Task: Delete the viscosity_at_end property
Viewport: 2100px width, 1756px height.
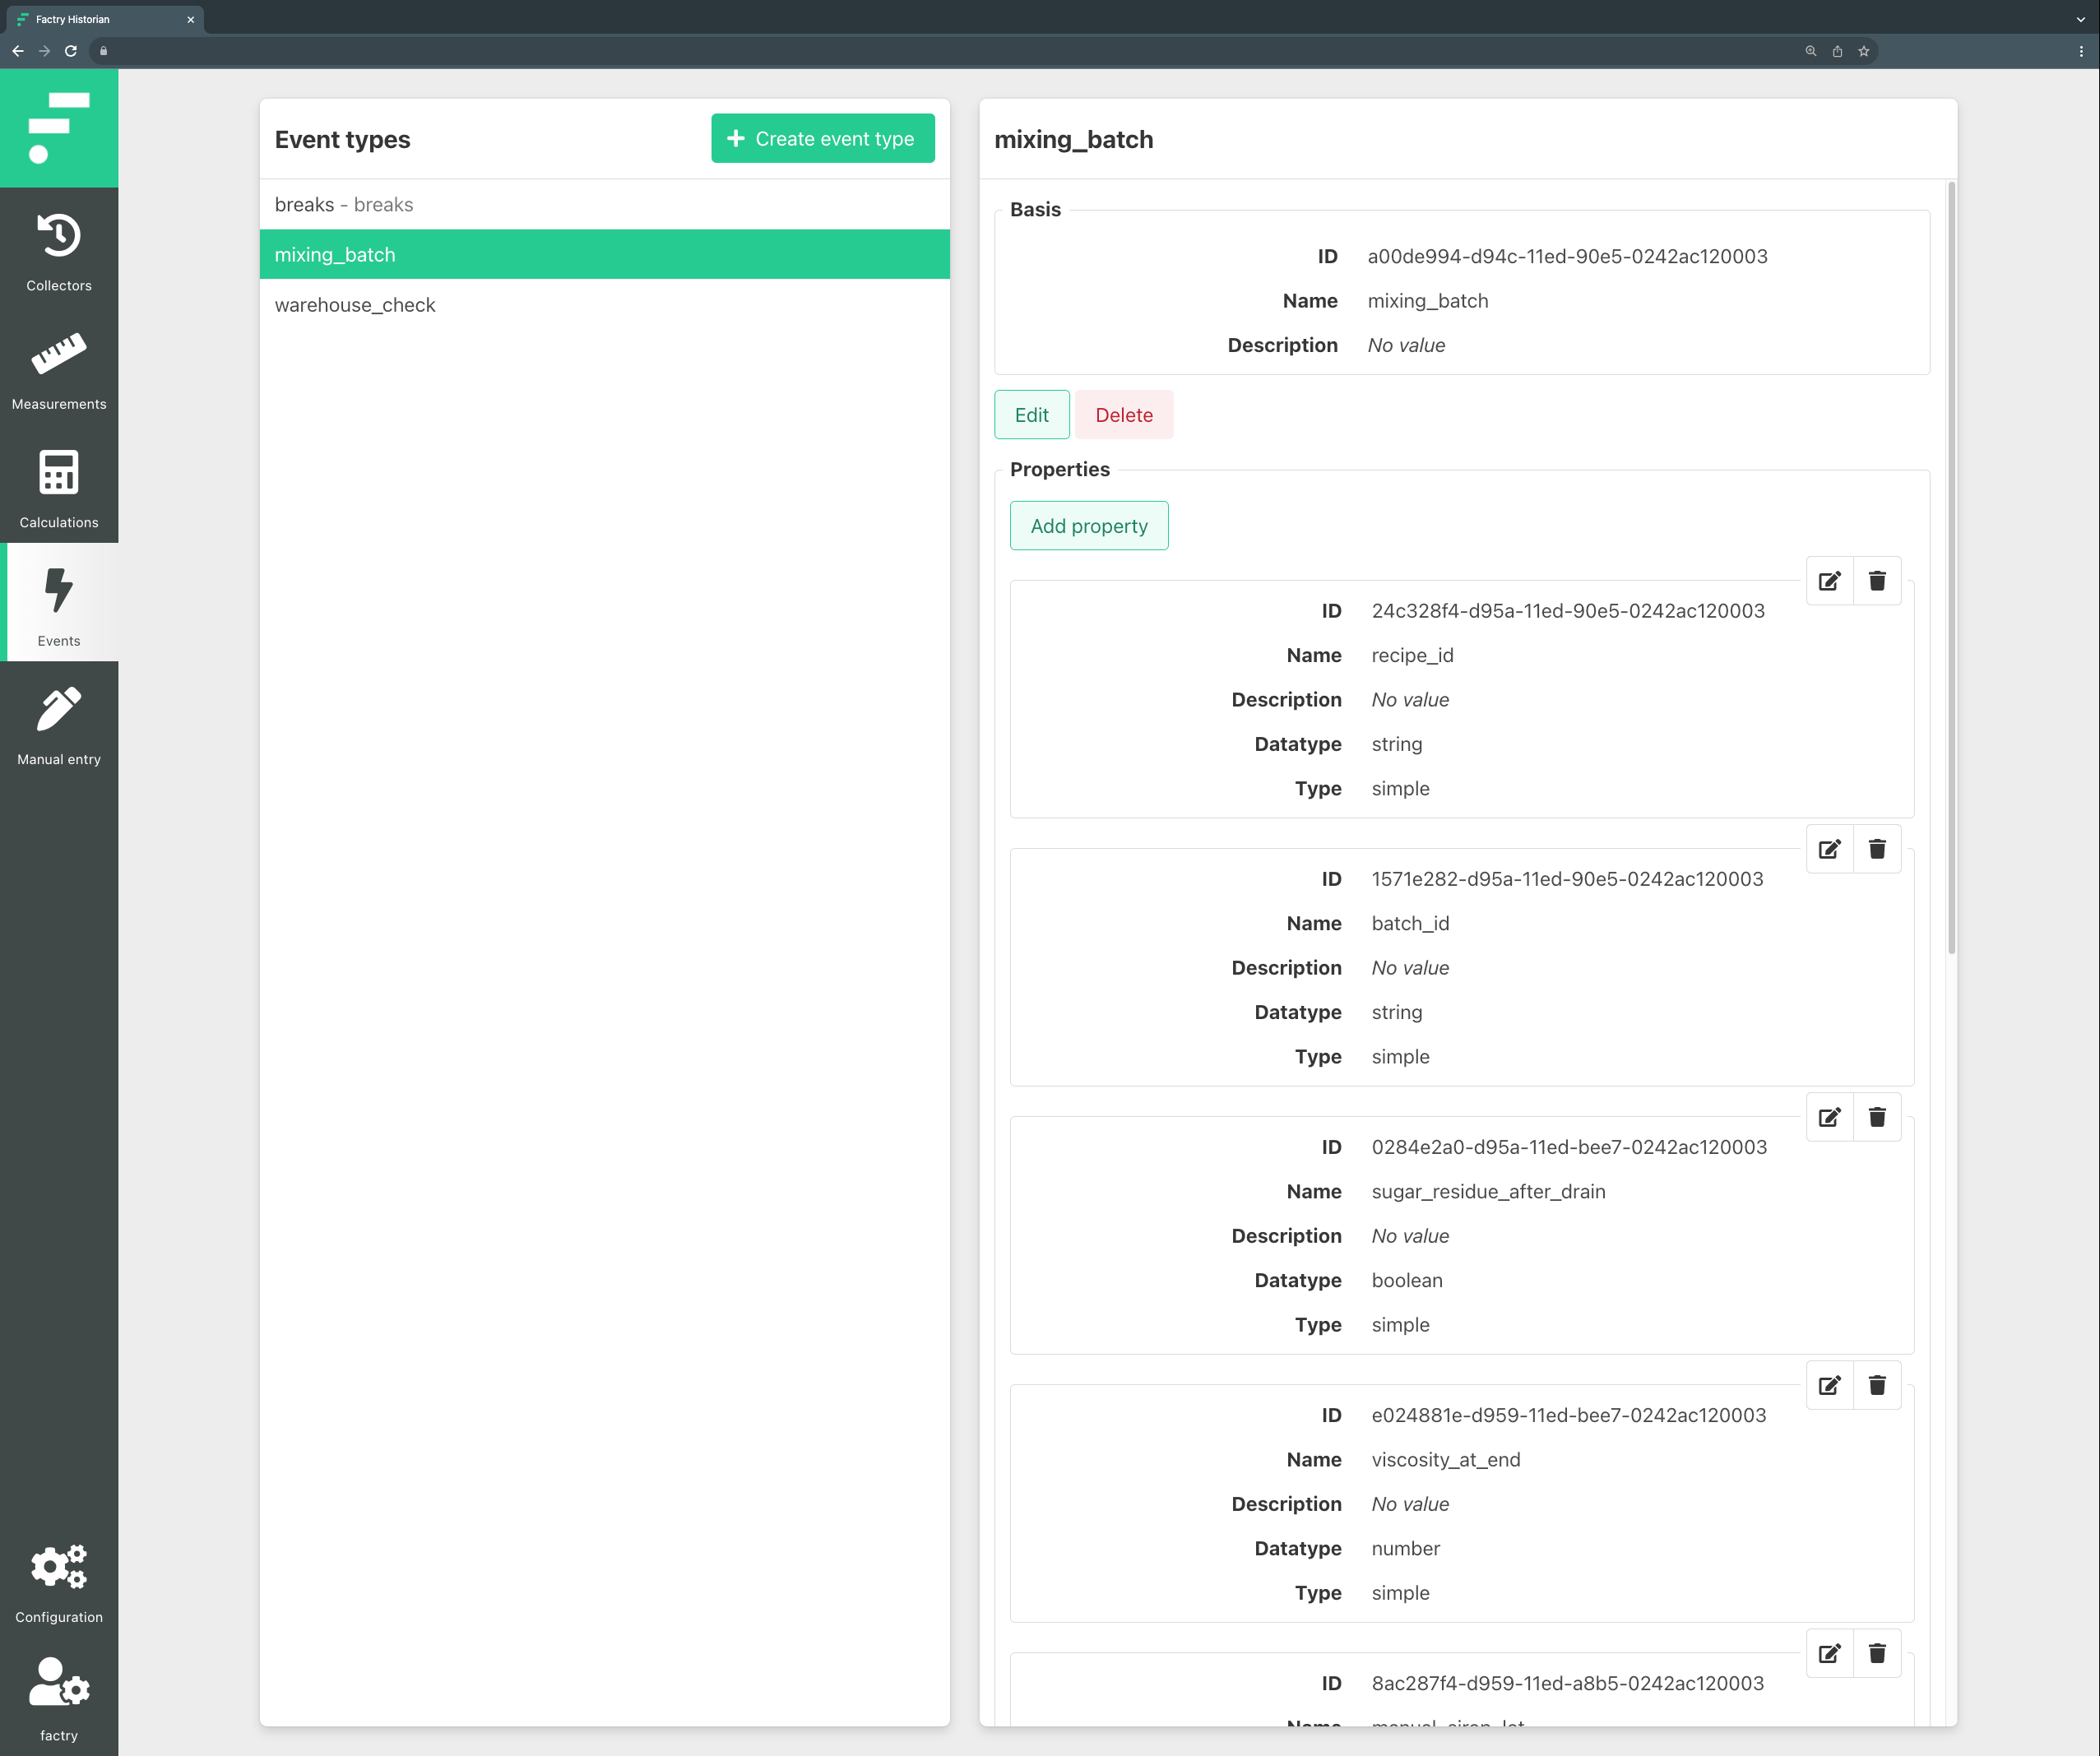Action: 1877,1385
